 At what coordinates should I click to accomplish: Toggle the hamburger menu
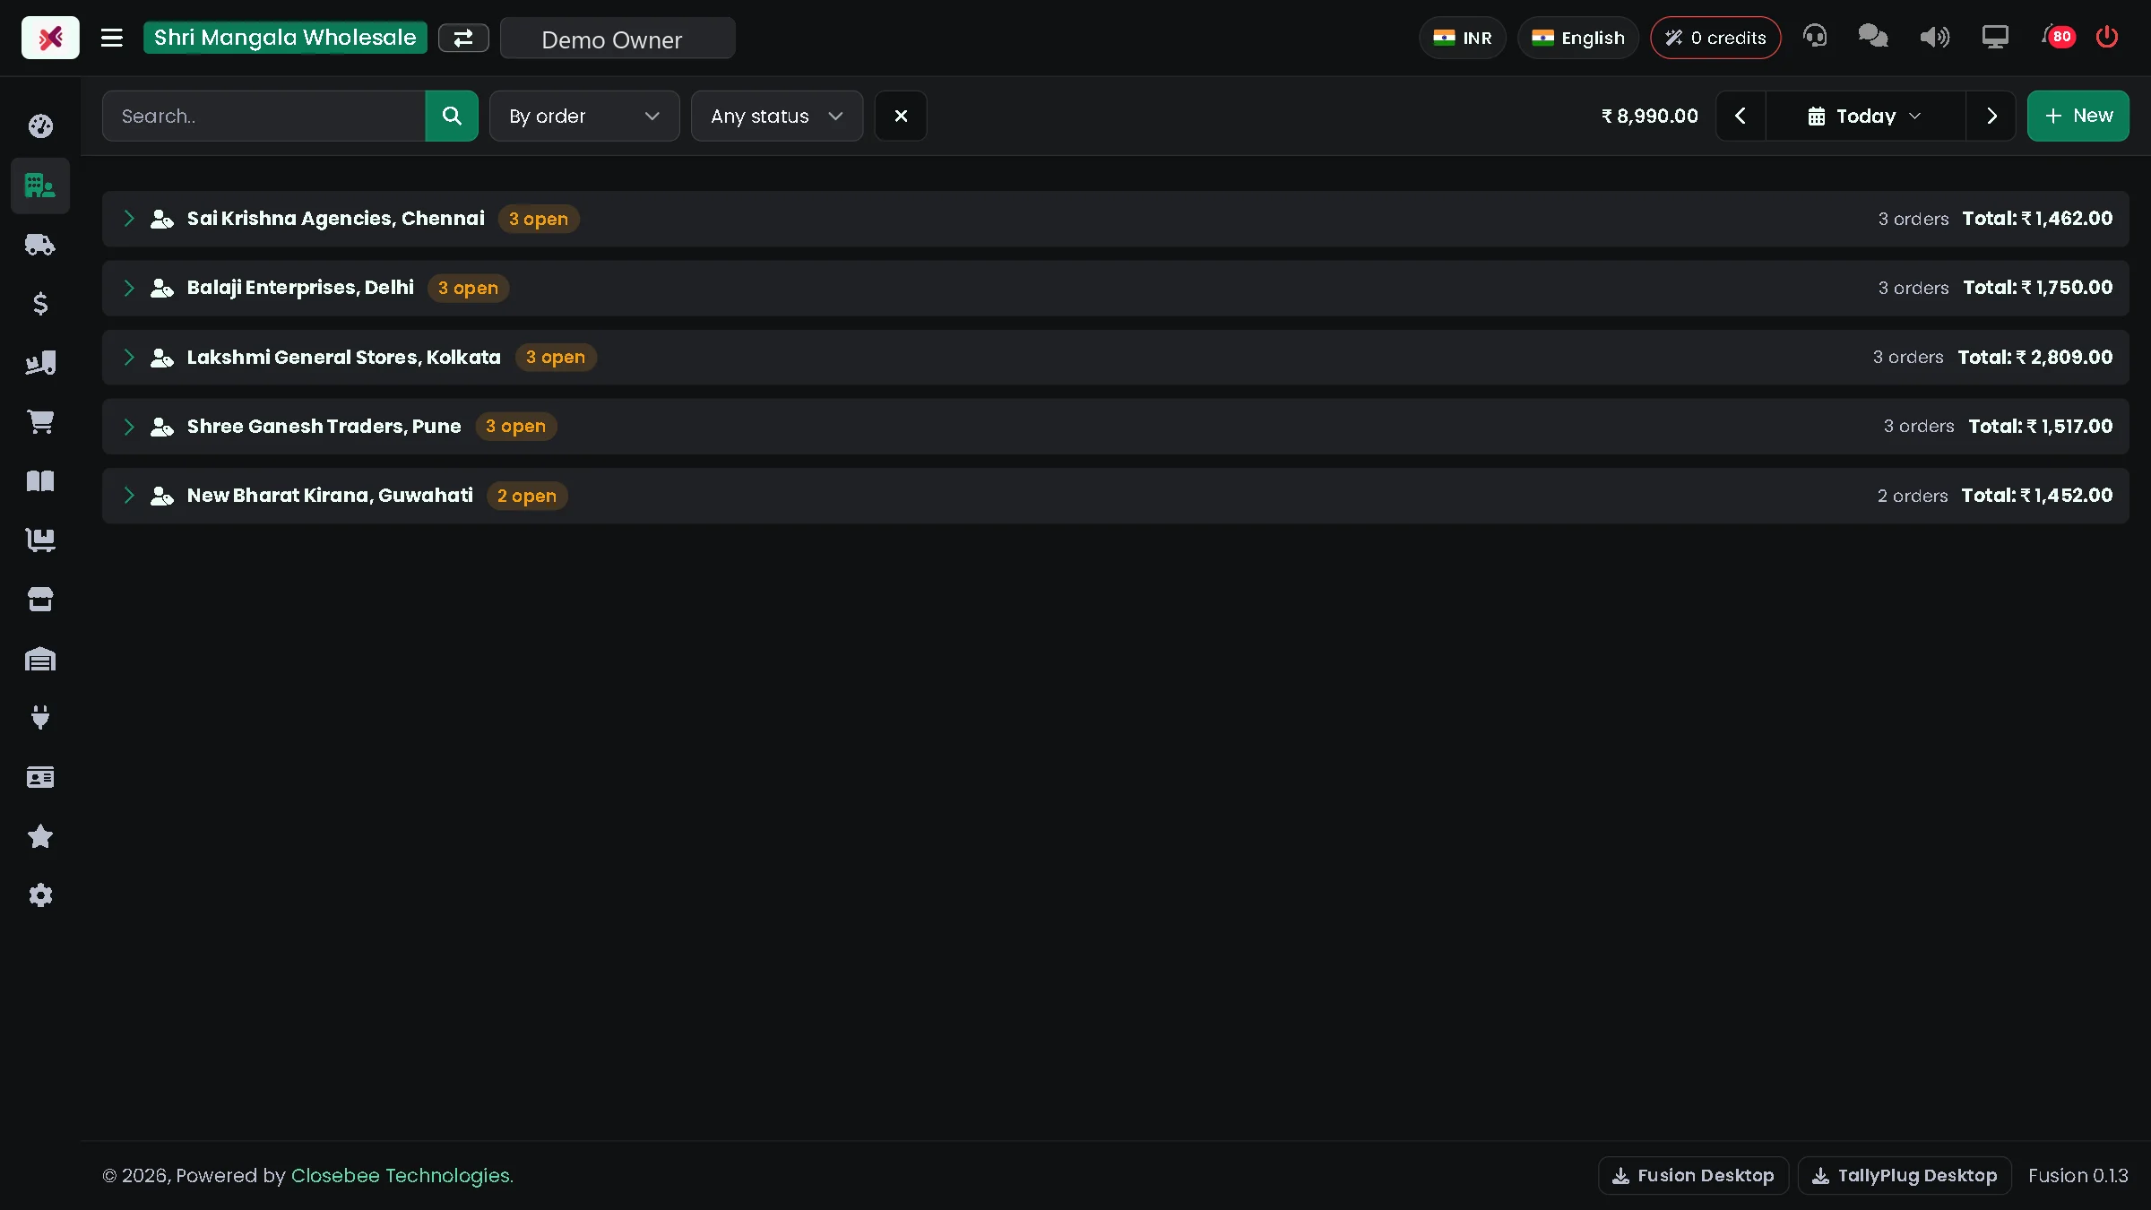pos(112,38)
